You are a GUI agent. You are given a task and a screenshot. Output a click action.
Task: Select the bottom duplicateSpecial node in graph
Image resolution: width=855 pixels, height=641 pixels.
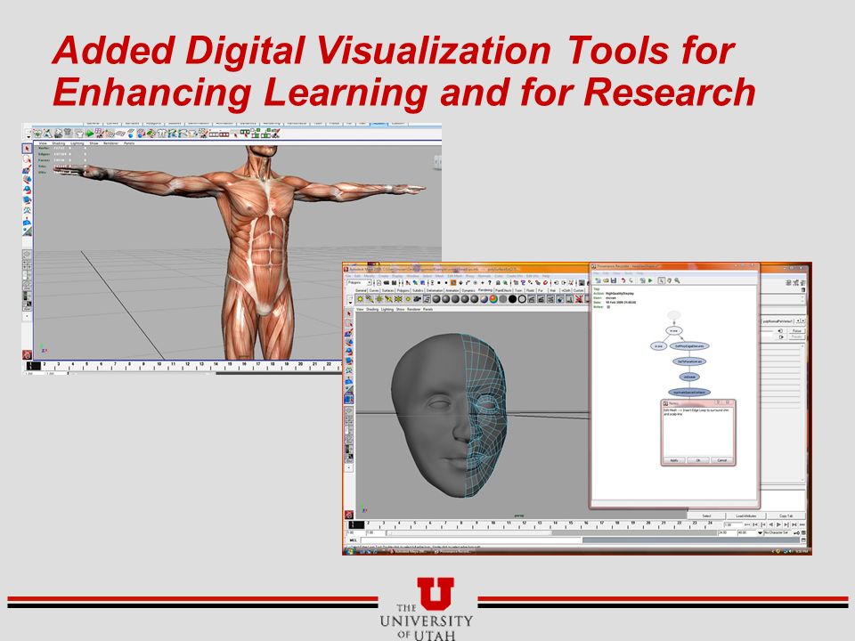689,393
